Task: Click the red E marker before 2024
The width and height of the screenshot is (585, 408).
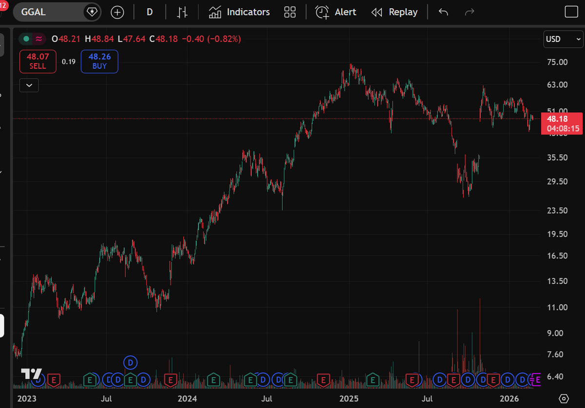Action: tap(170, 379)
